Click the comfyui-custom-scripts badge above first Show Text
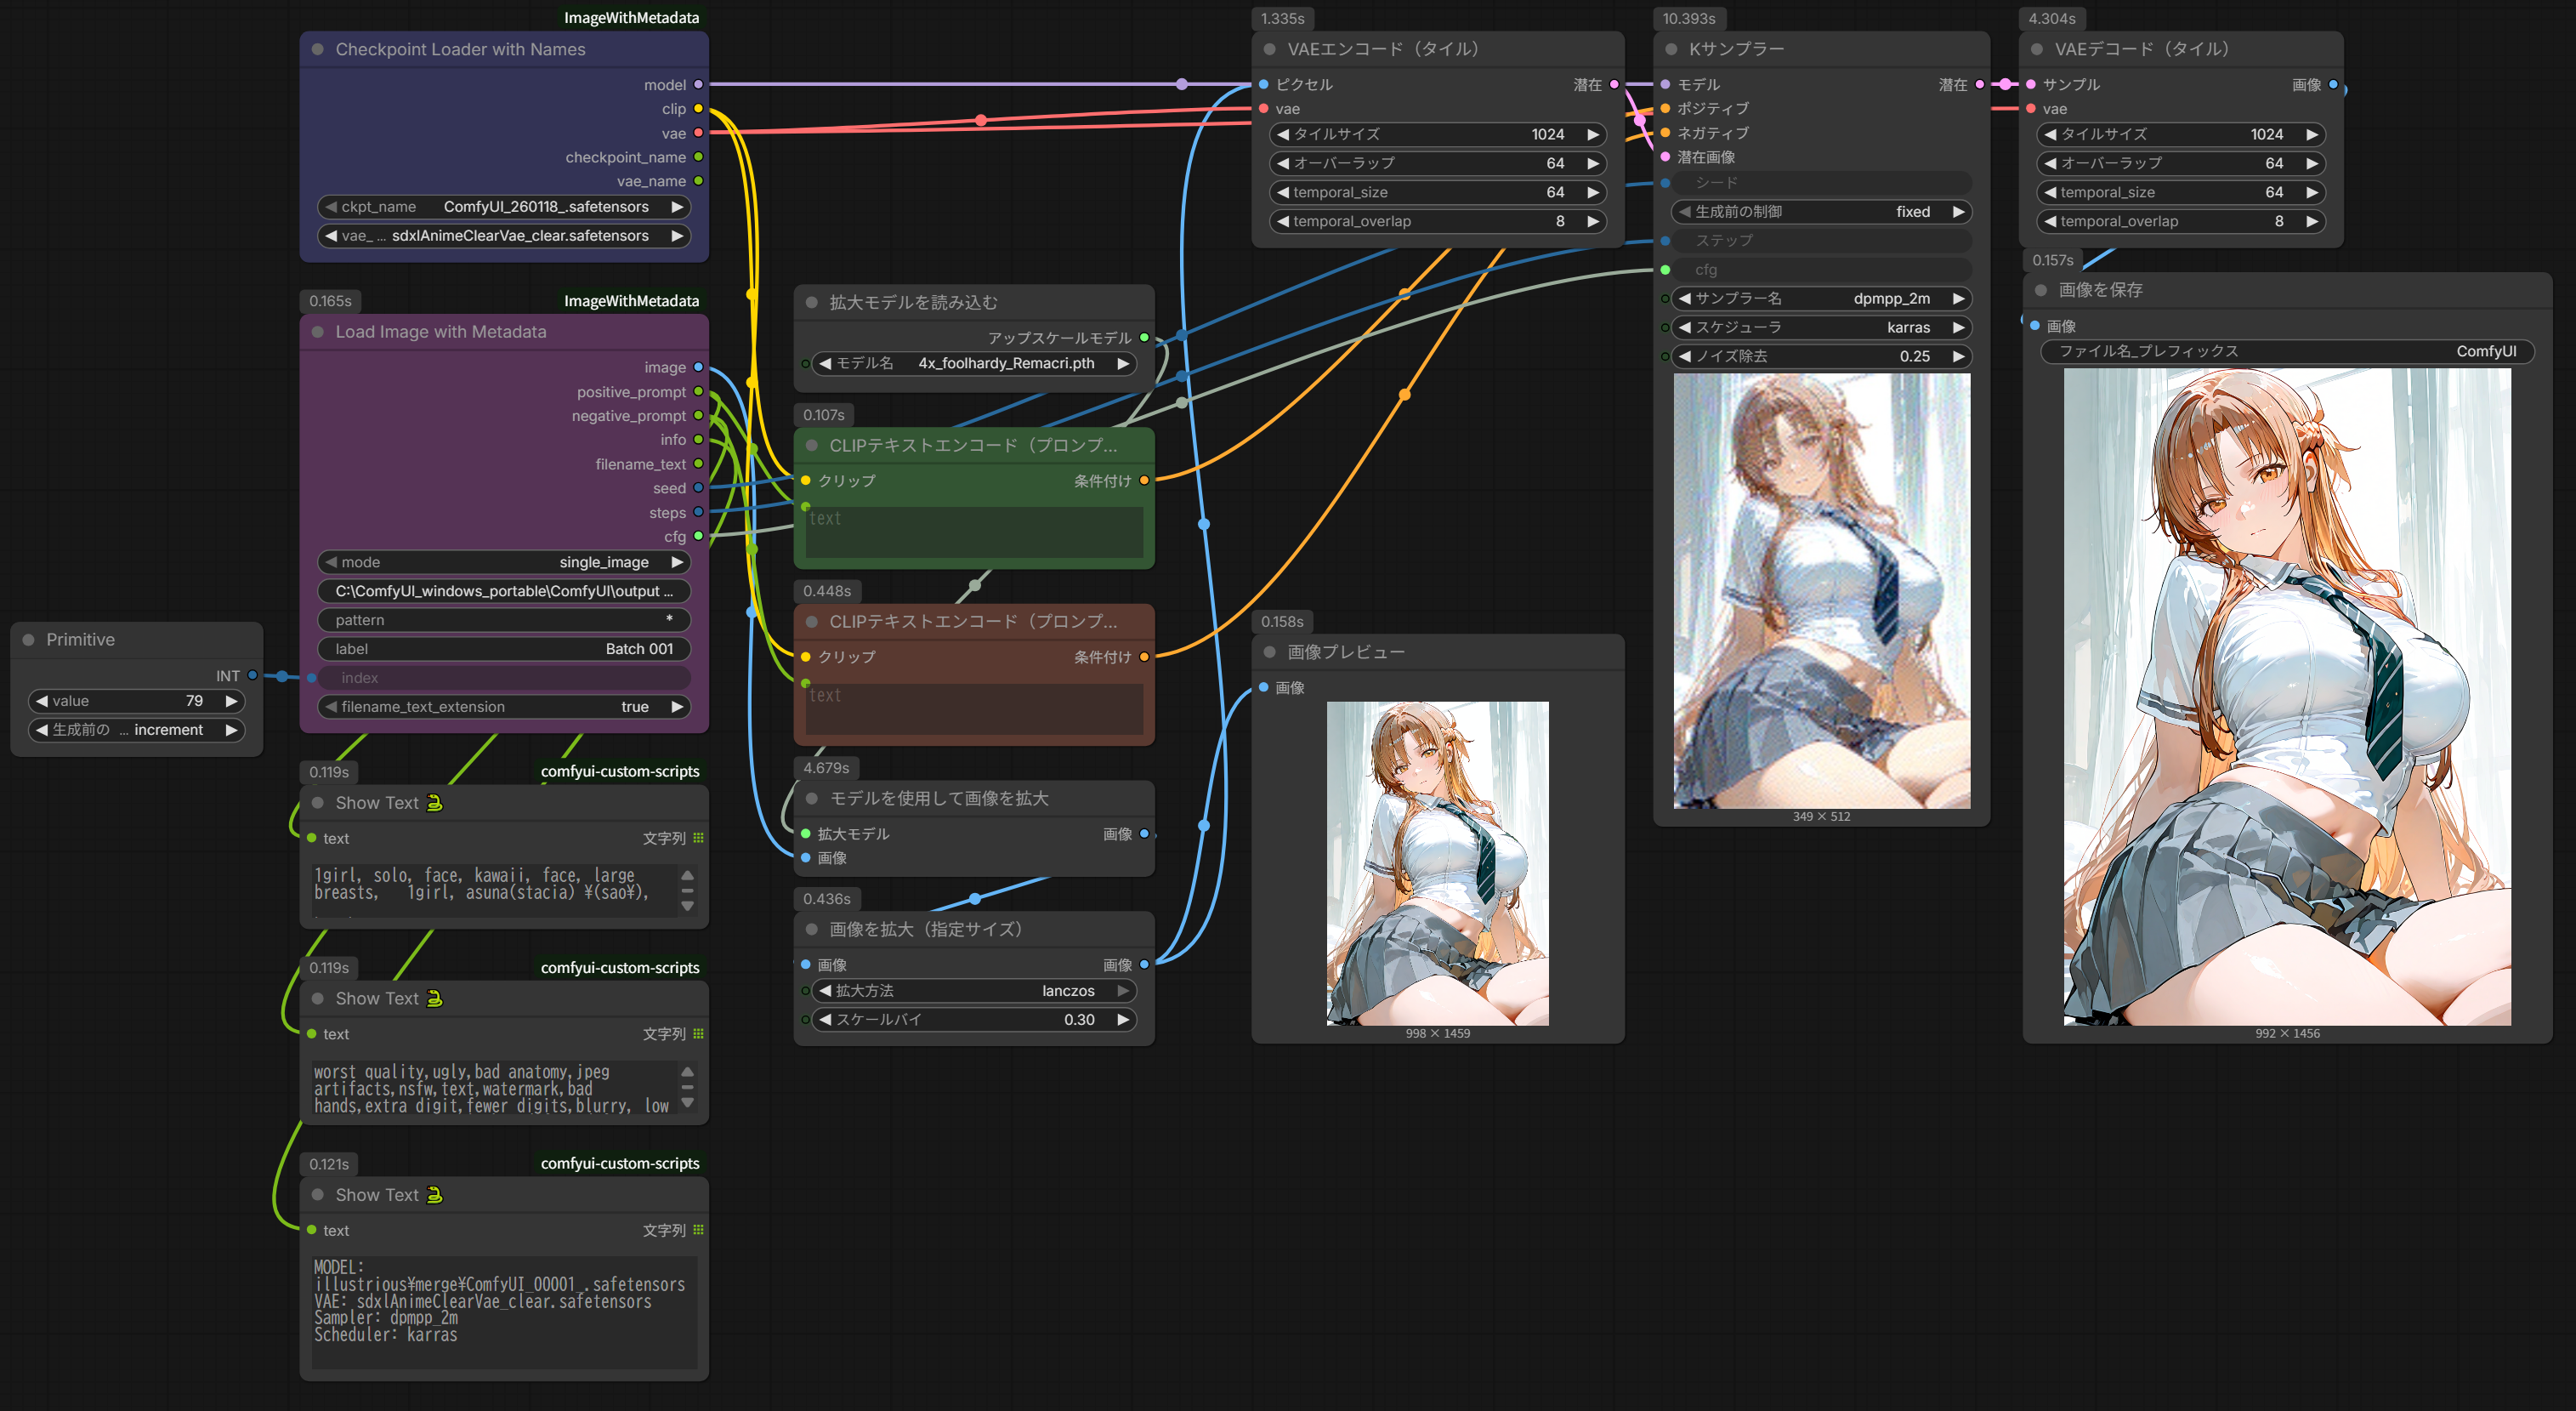2576x1411 pixels. click(x=620, y=771)
